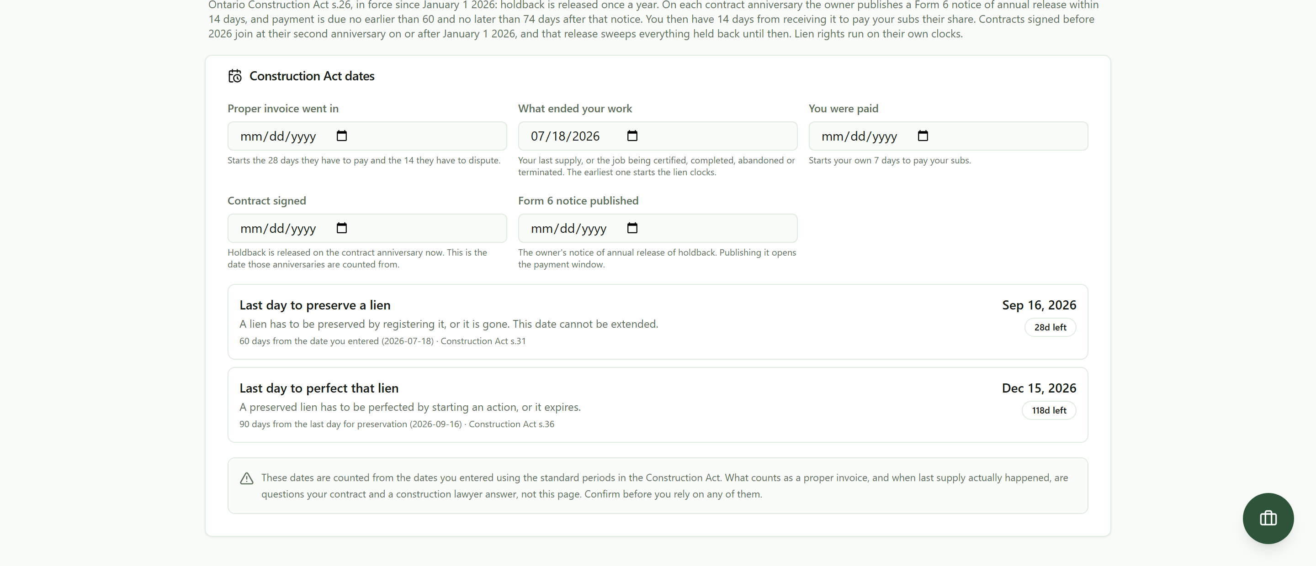This screenshot has width=1316, height=566.
Task: Focus the Proper invoice went in date field
Action: (367, 136)
